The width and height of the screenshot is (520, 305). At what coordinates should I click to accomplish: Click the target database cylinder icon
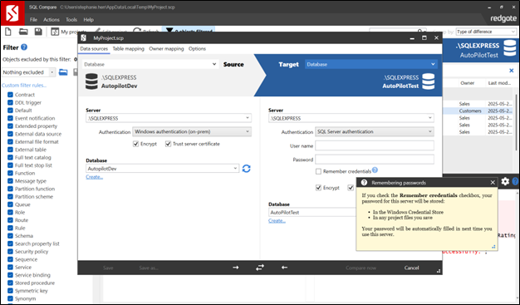click(x=428, y=81)
